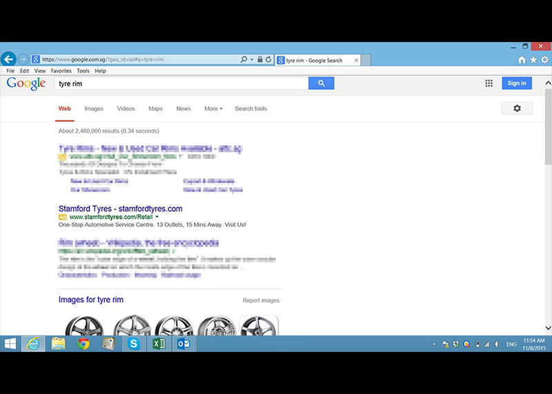The image size is (552, 394).
Task: Open Excel from the taskbar
Action: (158, 344)
